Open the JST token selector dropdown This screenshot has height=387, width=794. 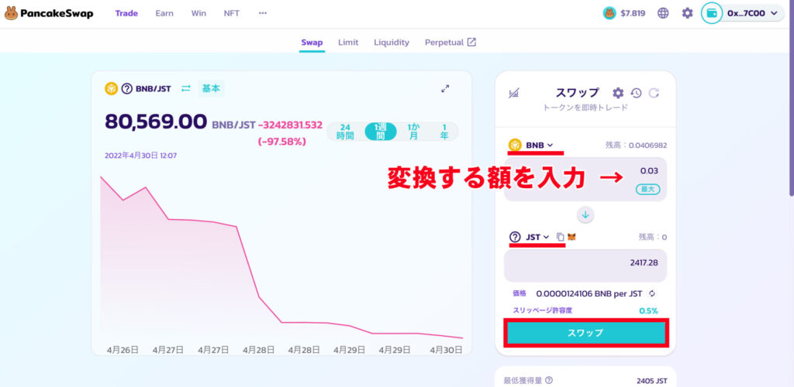point(530,236)
